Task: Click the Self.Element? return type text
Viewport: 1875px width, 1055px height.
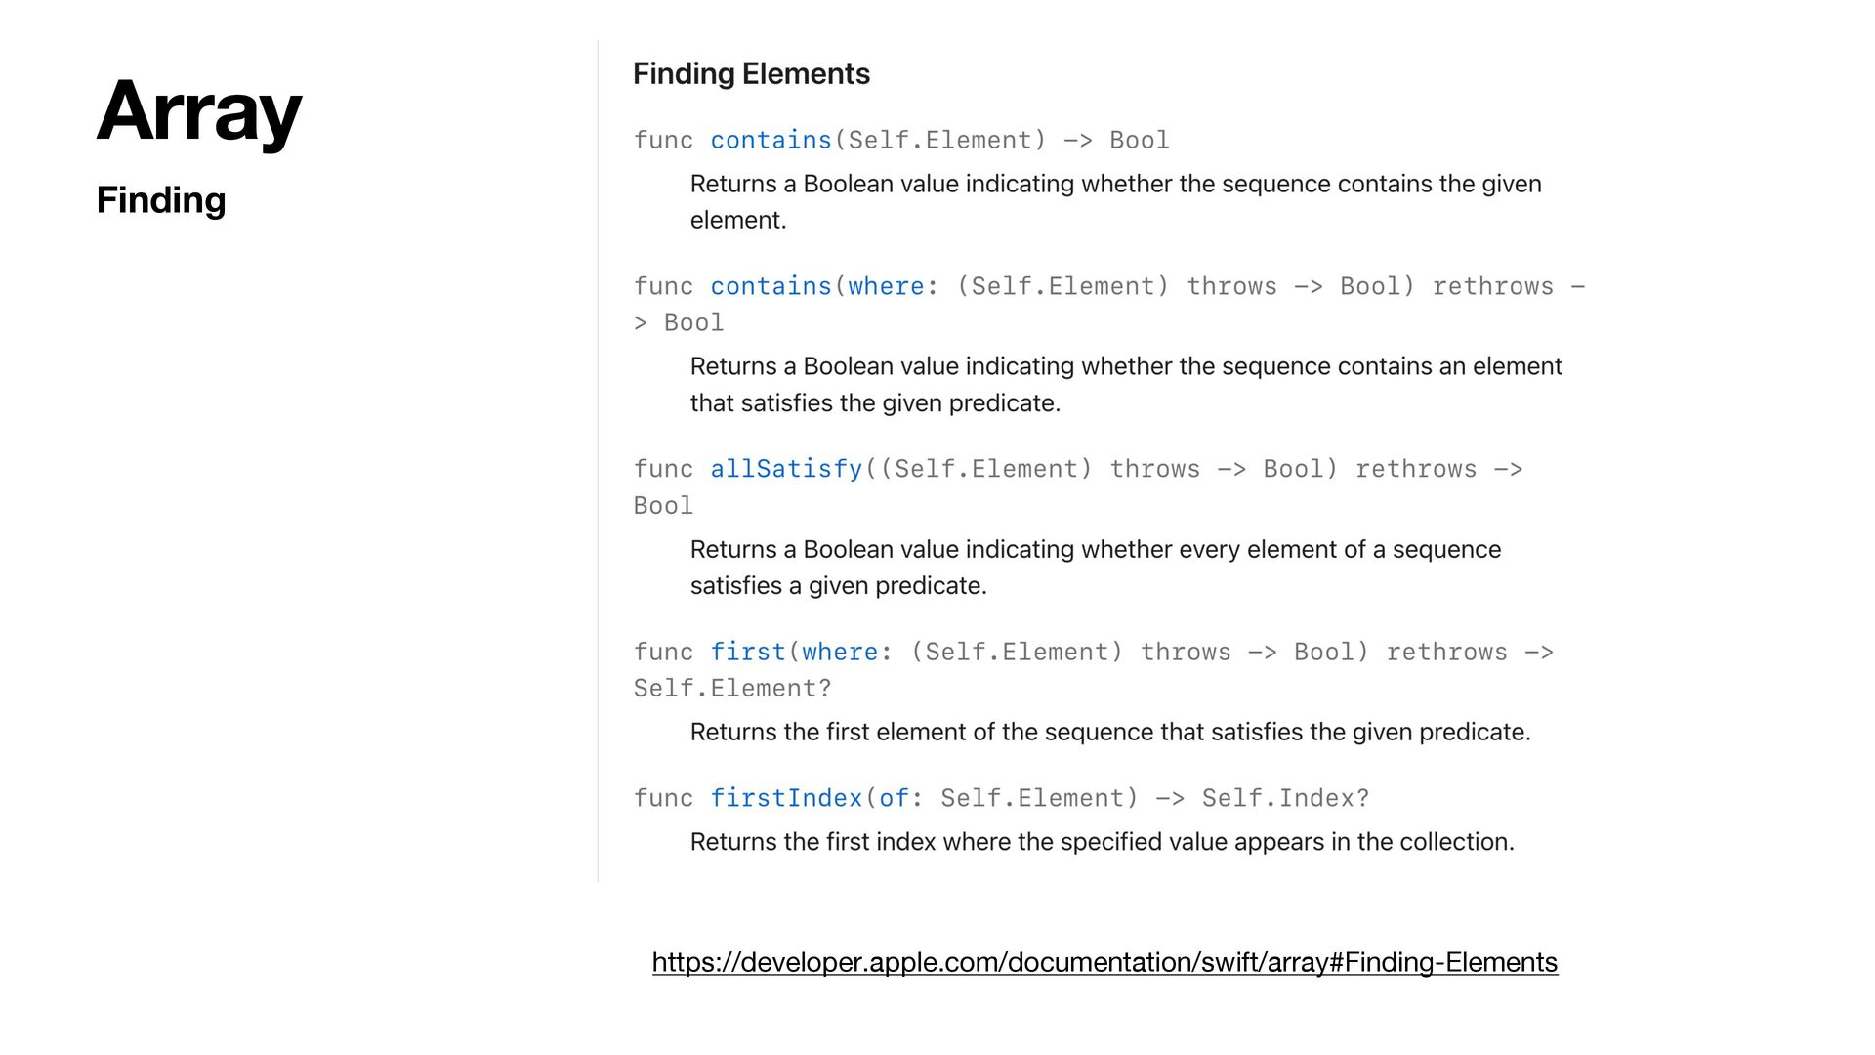Action: (x=732, y=689)
